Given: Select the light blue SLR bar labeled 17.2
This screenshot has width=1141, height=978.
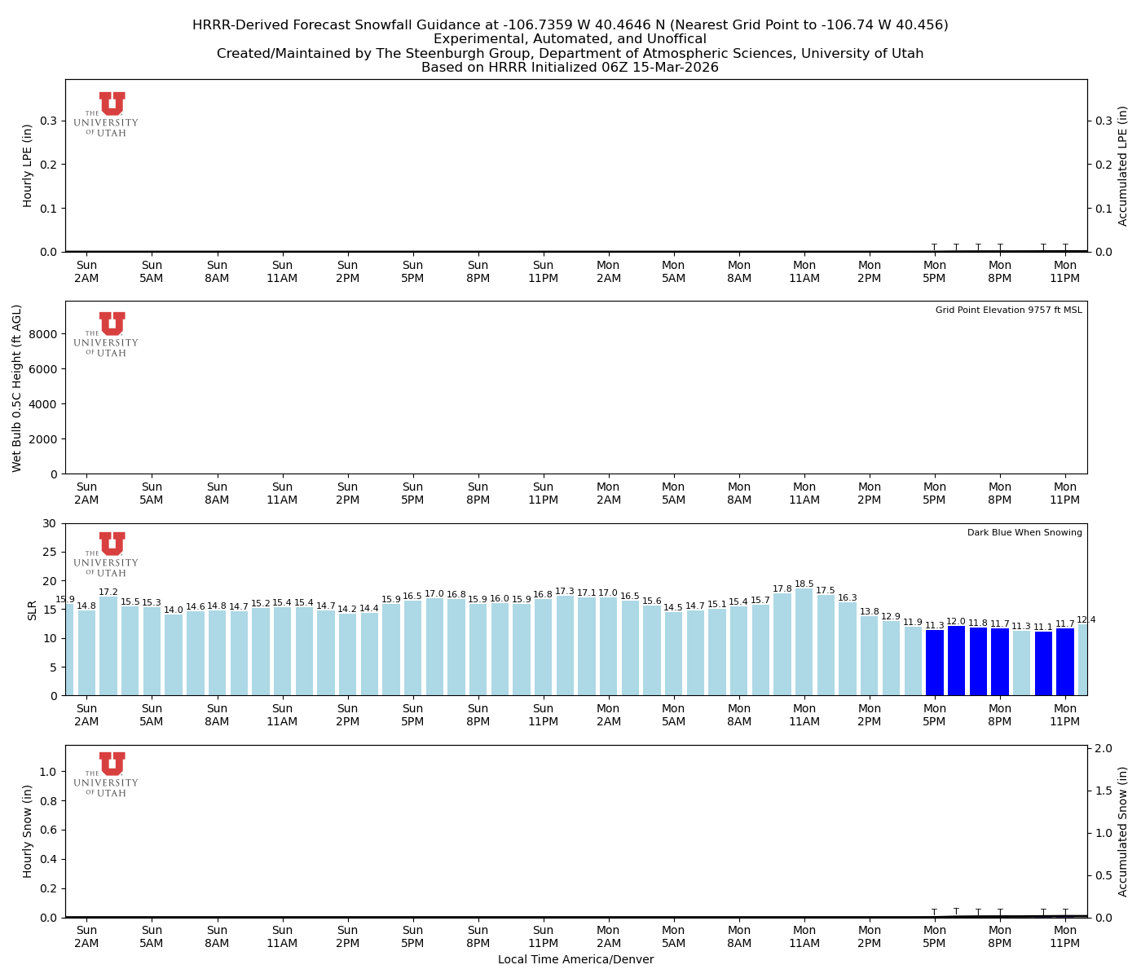Looking at the screenshot, I should (108, 646).
